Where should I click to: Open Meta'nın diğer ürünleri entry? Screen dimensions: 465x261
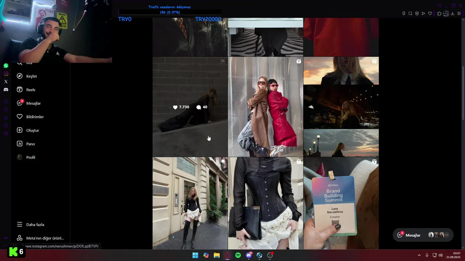(x=40, y=238)
